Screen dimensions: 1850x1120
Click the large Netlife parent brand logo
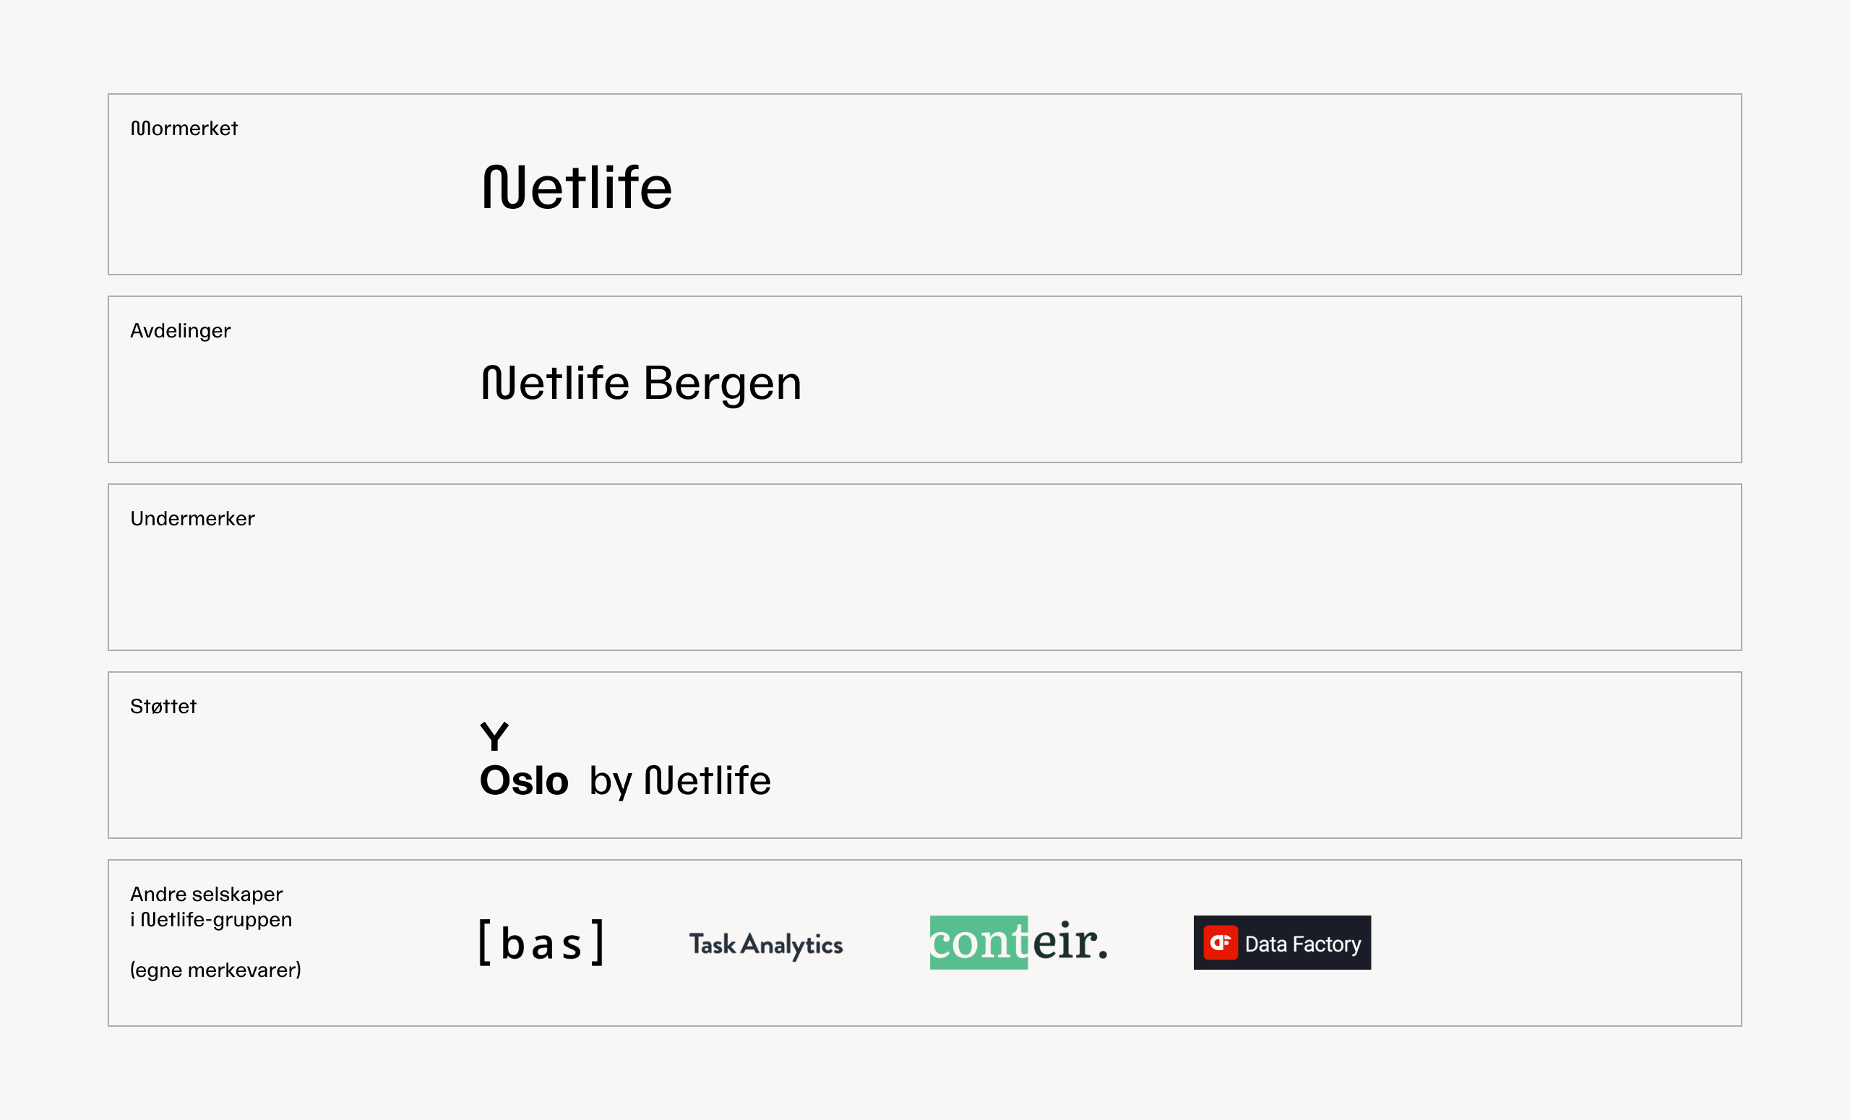pos(577,187)
